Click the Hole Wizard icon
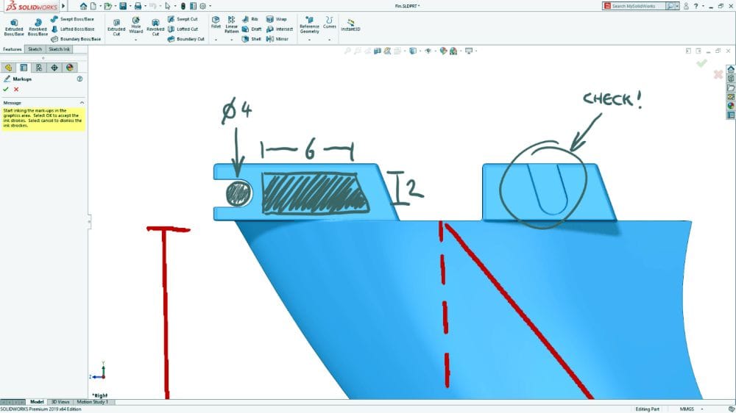 136,26
